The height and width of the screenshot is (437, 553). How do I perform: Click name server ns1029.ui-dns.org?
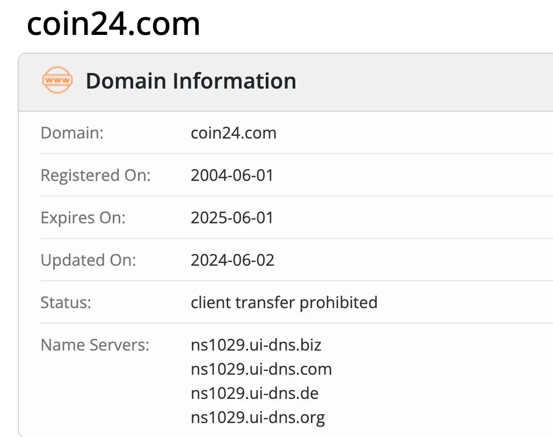click(x=258, y=417)
